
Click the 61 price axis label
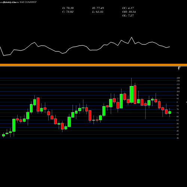(x=178, y=120)
